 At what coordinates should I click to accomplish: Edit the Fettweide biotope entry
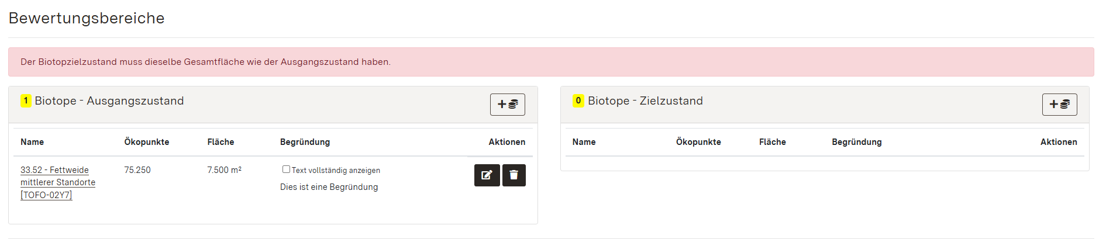coord(487,175)
